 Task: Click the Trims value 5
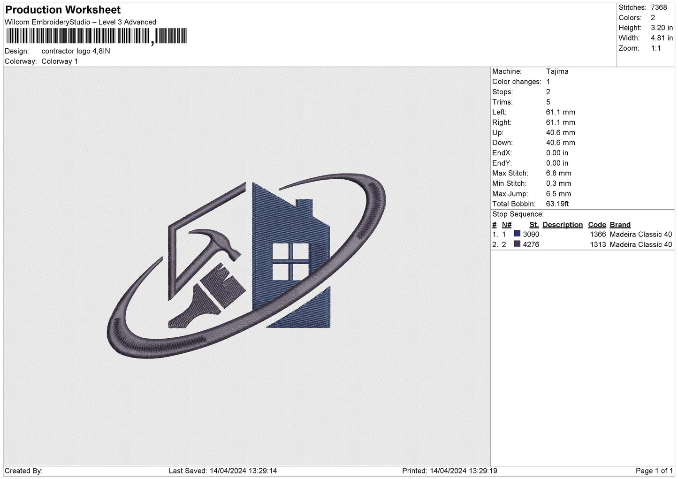[x=548, y=102]
